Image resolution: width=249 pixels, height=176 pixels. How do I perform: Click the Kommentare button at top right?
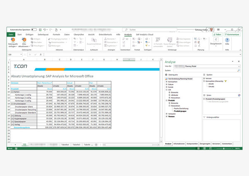232,34
